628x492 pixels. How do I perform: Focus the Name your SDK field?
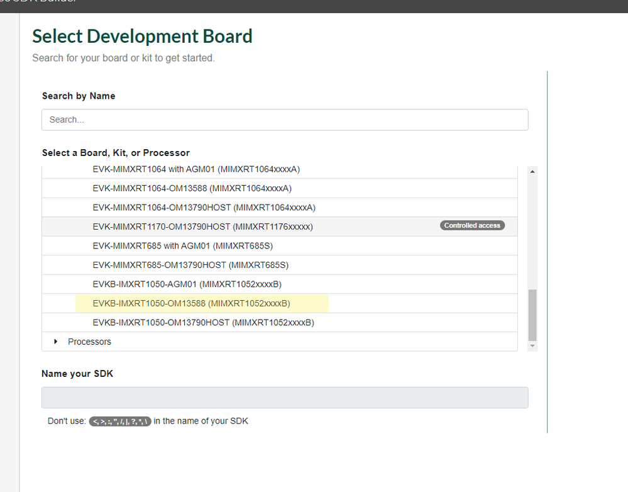point(284,398)
